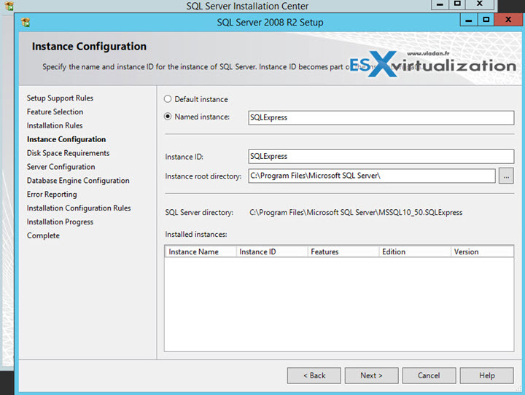
Task: Close the SQL Server 2008 R2 Setup window
Action: click(508, 20)
